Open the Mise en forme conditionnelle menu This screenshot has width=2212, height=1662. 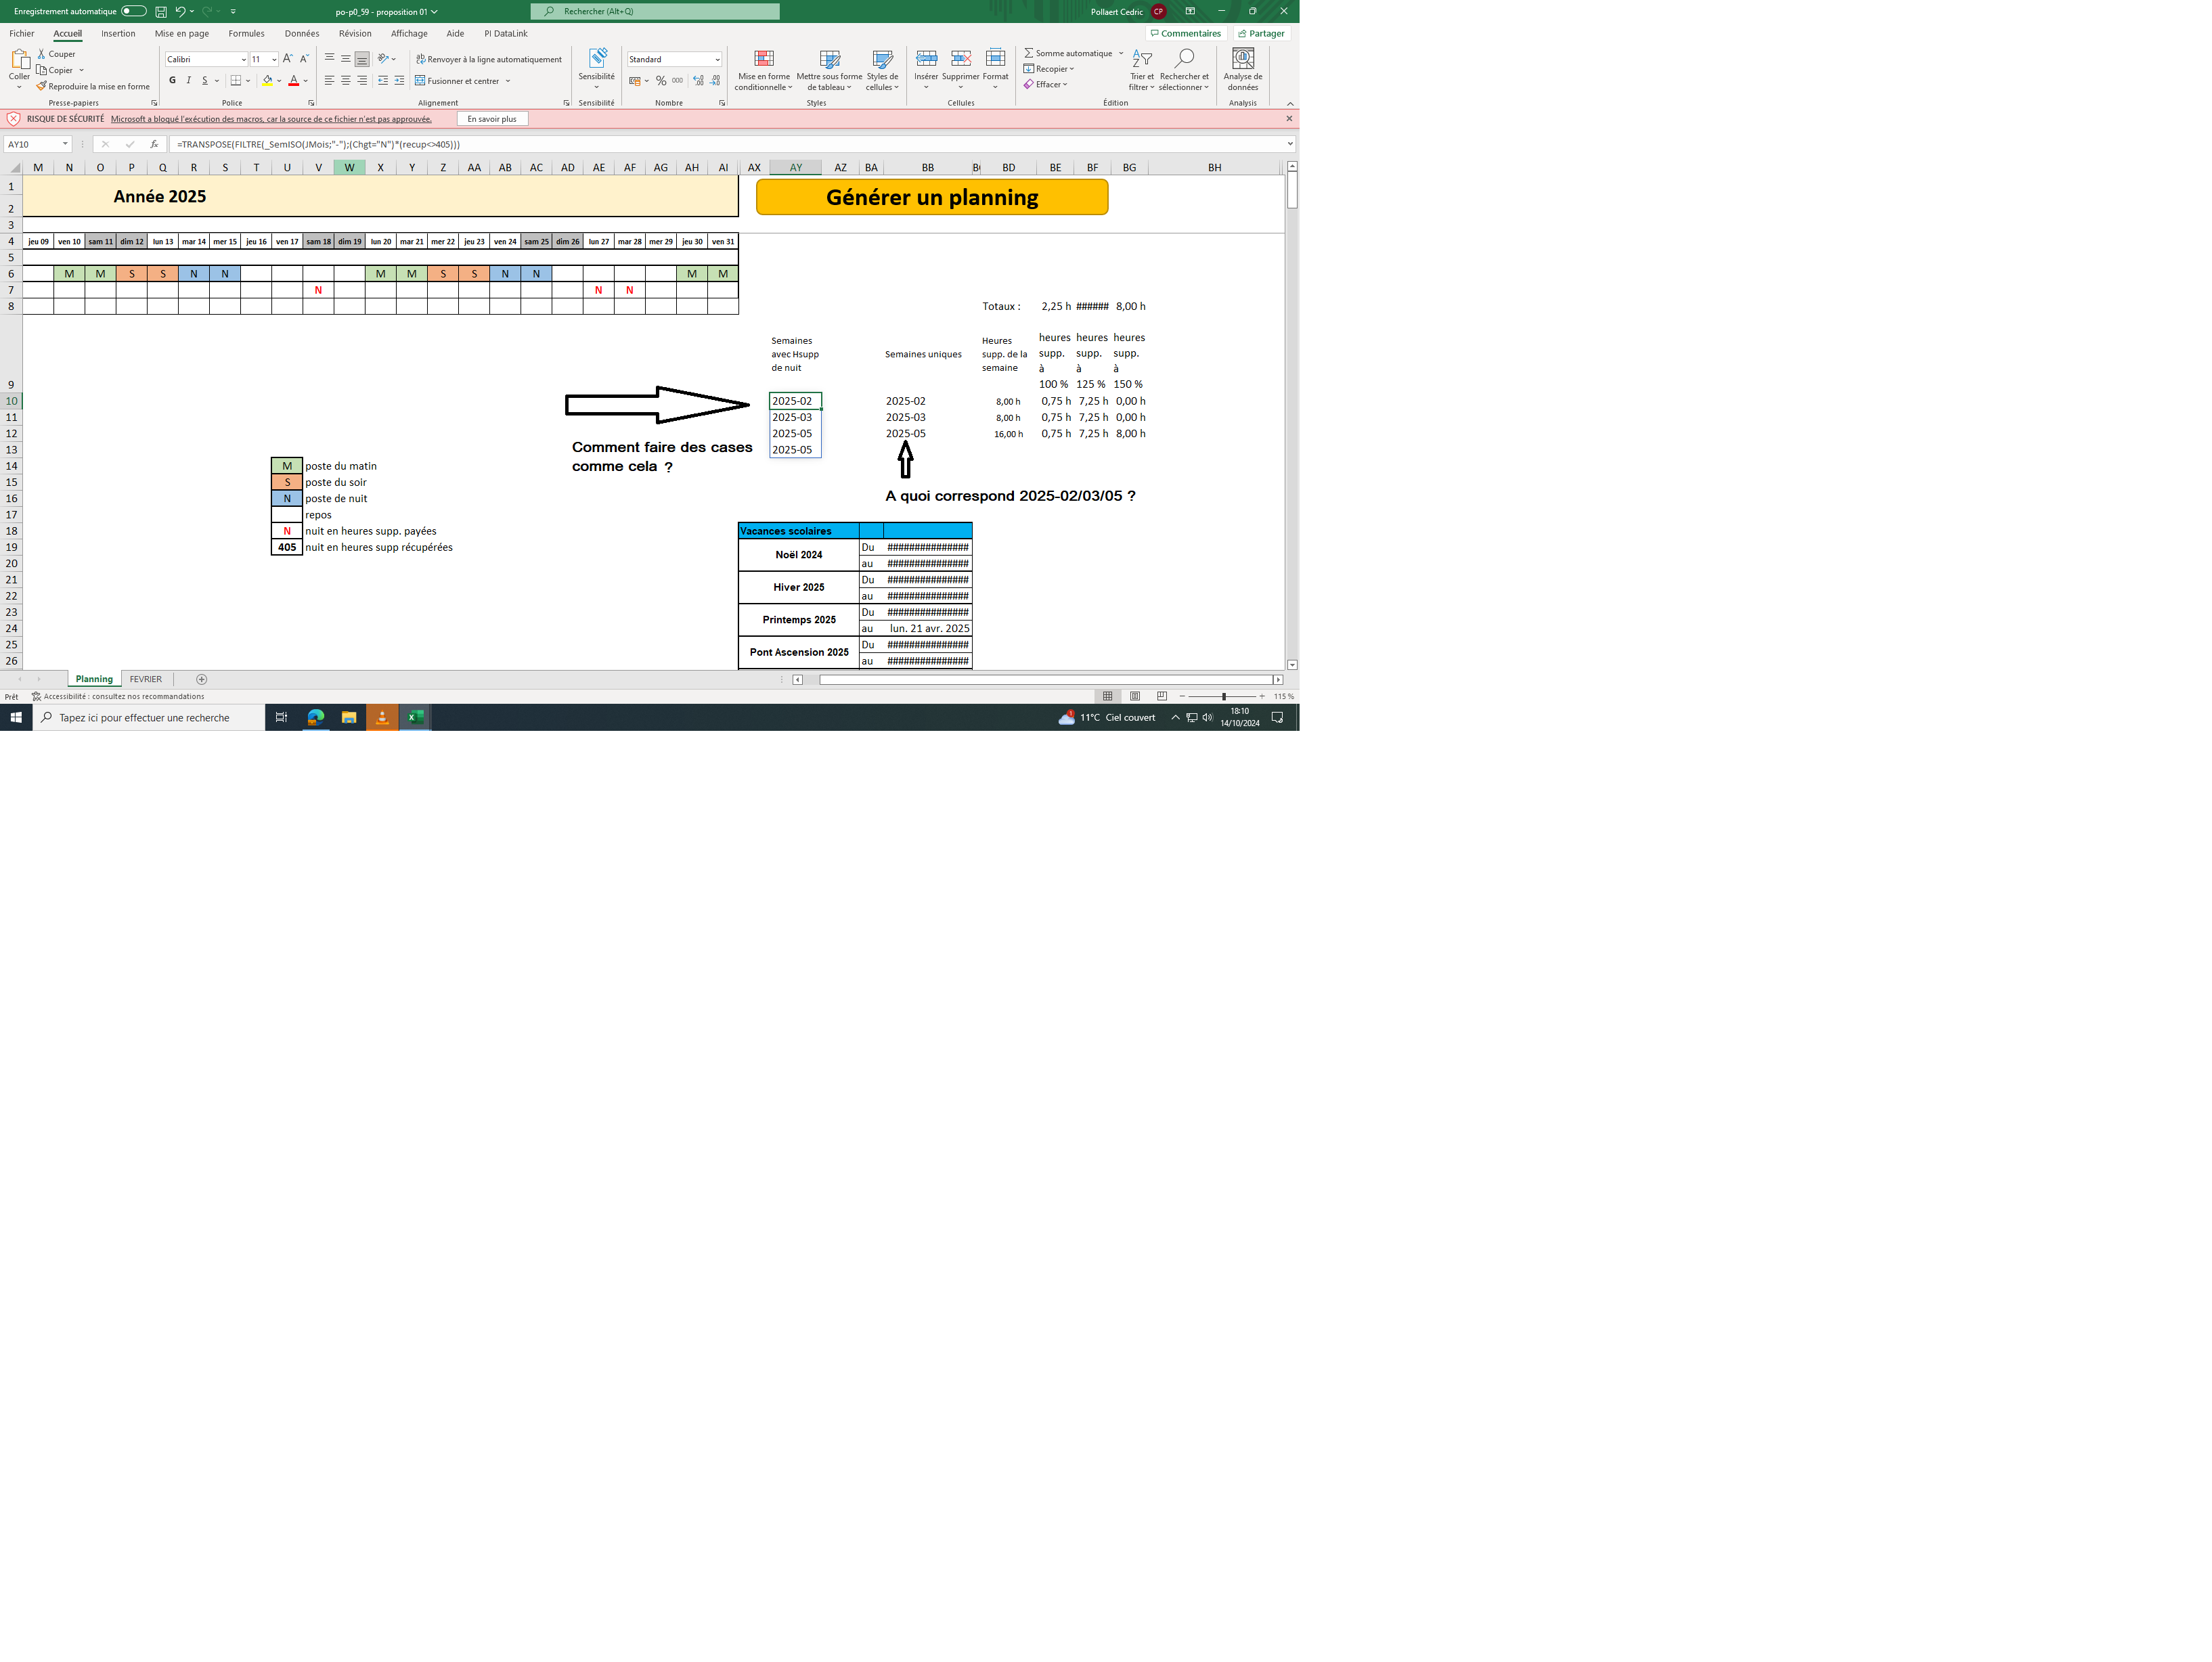pyautogui.click(x=763, y=69)
